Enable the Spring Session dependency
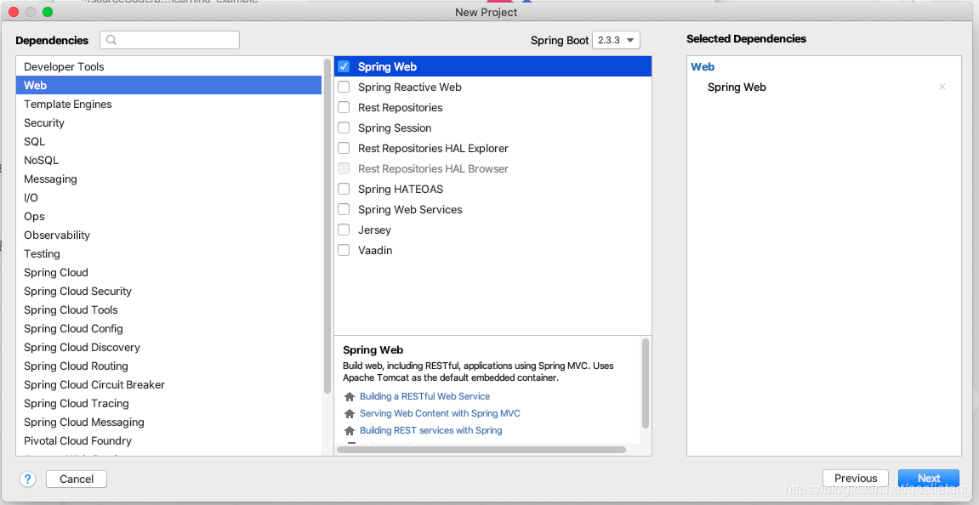This screenshot has height=505, width=979. (344, 128)
